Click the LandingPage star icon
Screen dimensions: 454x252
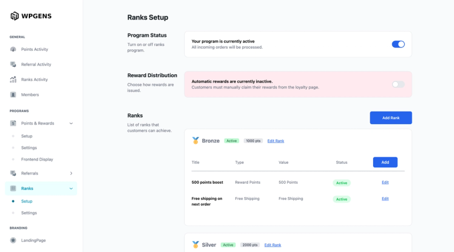point(13,240)
